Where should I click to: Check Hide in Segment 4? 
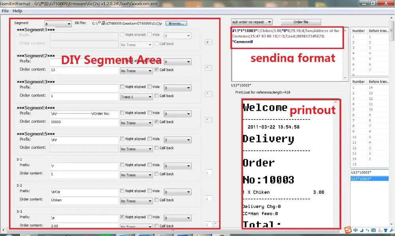click(150, 112)
